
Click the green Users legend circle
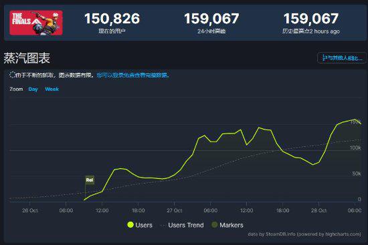(130, 225)
